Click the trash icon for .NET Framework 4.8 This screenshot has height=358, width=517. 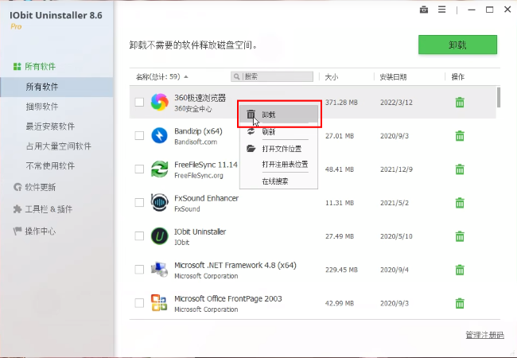coord(460,270)
